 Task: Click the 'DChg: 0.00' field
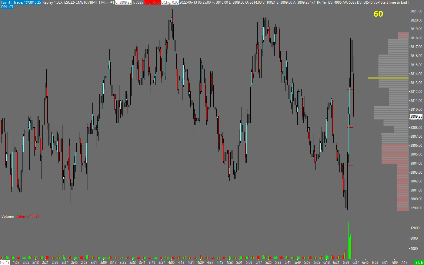(x=170, y=2)
